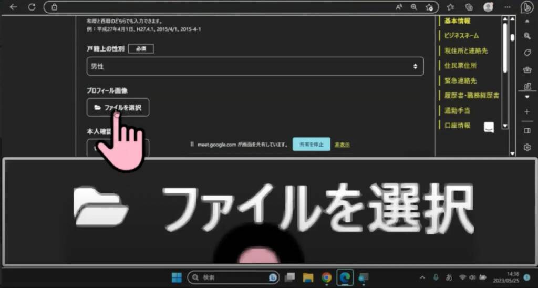Click the section list scrollbar thumb

point(505,47)
